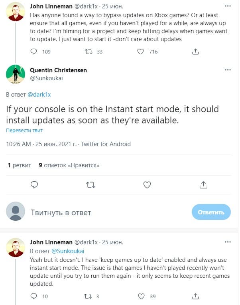
Task: Click Перевести твит link
Action: click(x=24, y=131)
